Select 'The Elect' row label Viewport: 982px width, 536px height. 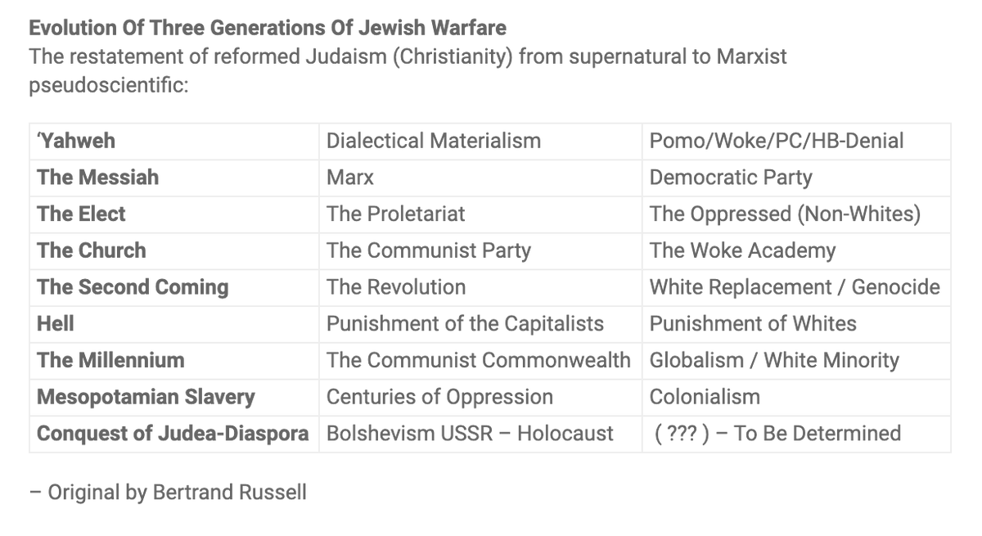(x=81, y=214)
